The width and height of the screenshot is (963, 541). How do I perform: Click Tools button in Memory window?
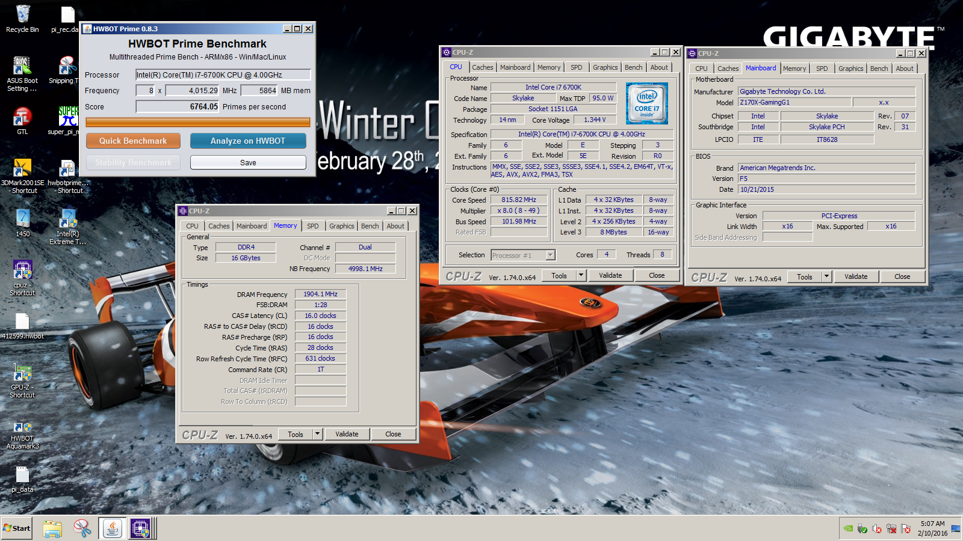pyautogui.click(x=296, y=434)
